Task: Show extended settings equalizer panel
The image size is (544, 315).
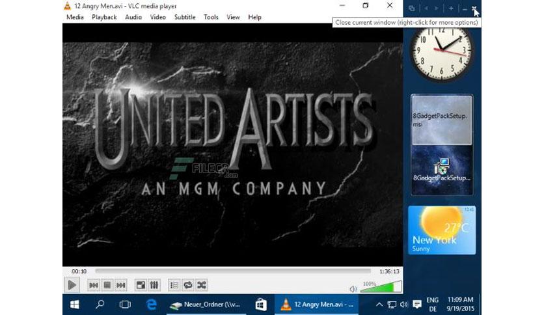Action: coord(154,285)
